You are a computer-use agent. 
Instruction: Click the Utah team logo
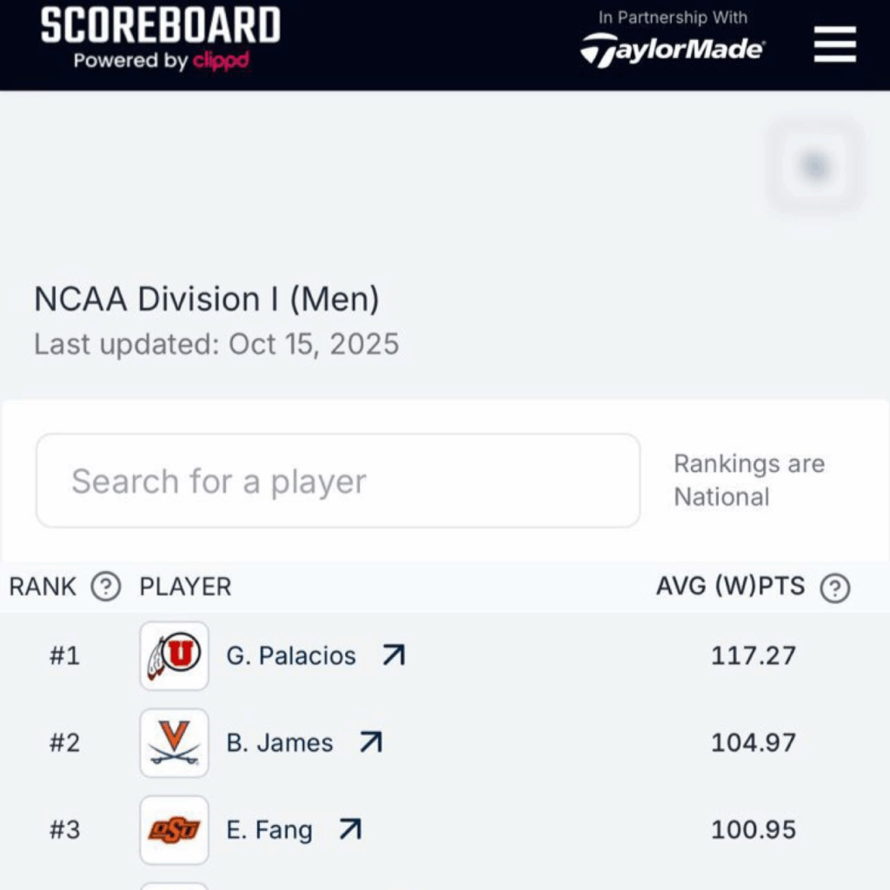[x=174, y=655]
